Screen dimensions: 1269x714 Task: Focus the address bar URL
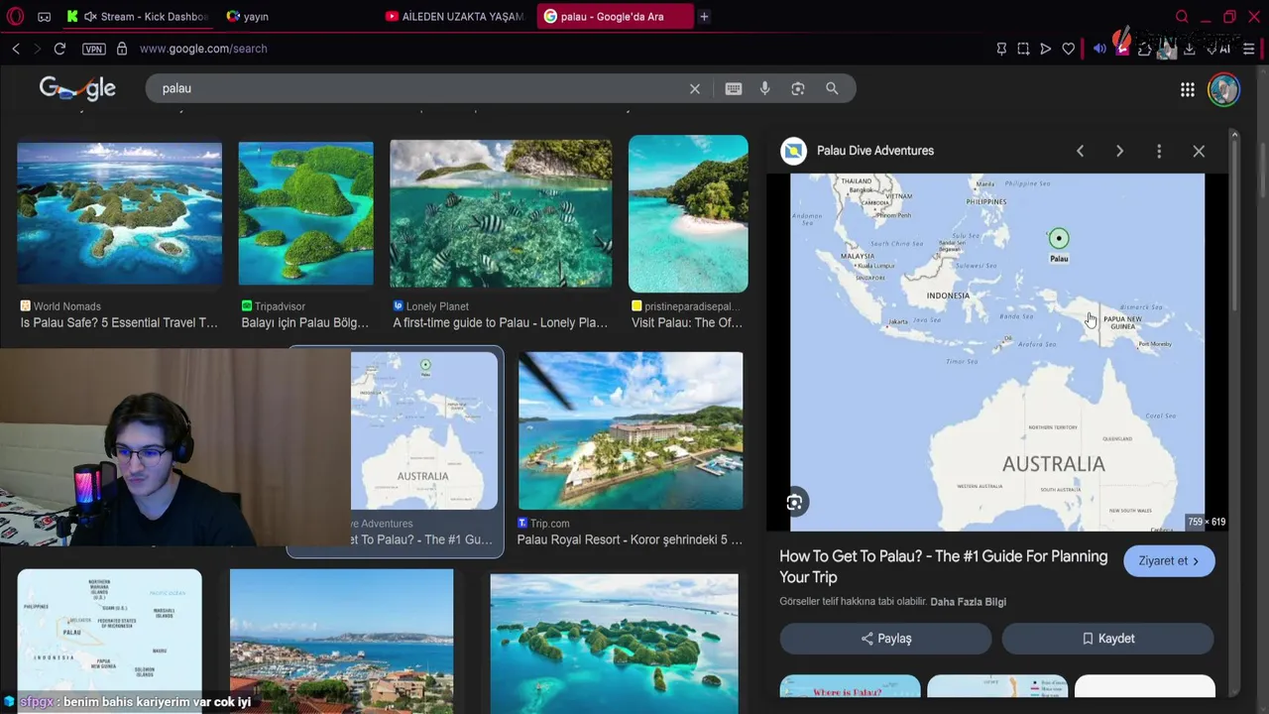pos(203,49)
